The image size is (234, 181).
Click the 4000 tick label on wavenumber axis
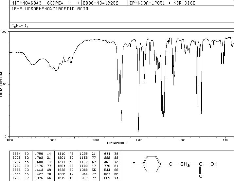[x=10, y=140]
